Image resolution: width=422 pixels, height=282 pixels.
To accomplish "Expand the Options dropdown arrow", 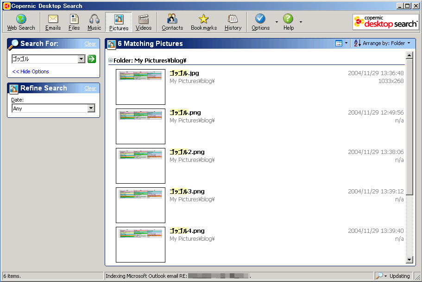I will 277,22.
